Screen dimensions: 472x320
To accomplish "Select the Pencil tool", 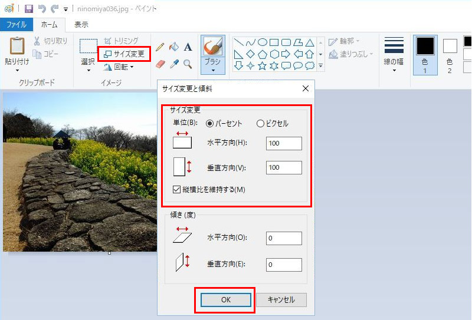I will (159, 47).
